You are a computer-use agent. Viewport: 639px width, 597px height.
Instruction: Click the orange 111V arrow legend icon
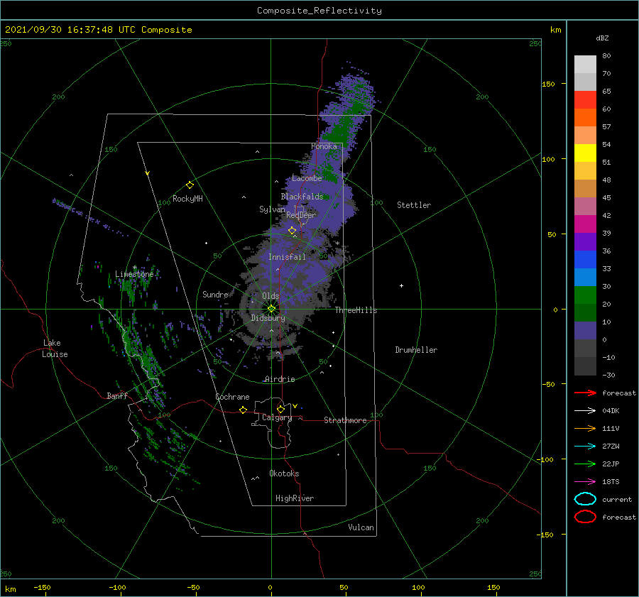click(x=585, y=428)
